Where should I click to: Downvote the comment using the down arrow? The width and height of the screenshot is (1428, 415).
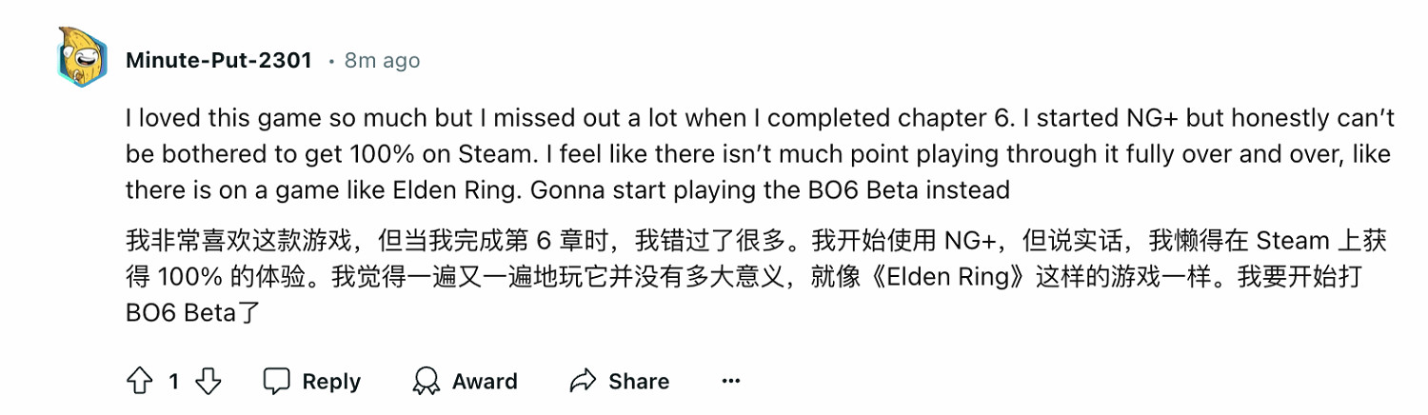[208, 382]
